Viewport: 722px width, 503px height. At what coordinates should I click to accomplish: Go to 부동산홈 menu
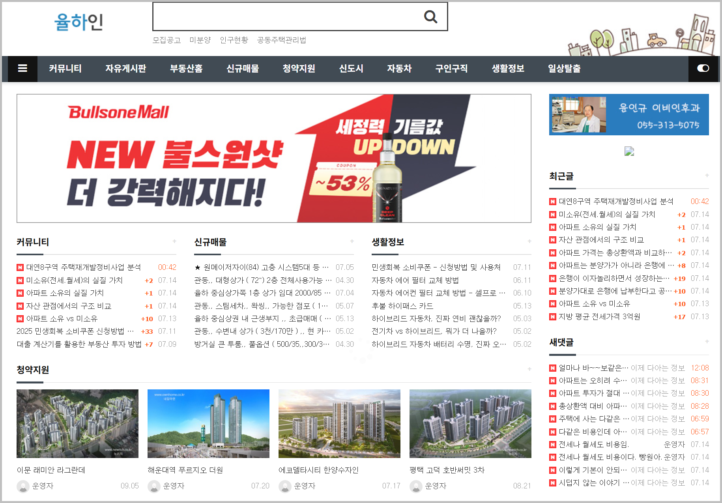(186, 69)
